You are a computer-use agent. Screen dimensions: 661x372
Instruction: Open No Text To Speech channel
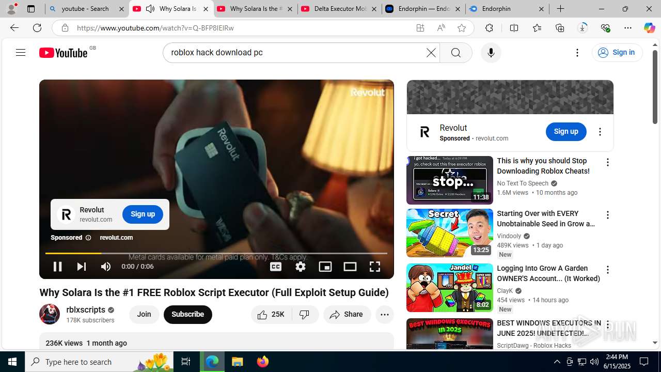tap(523, 183)
